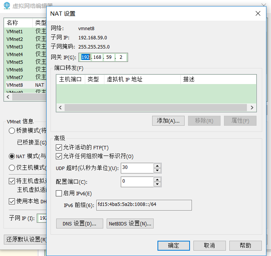The image size is (271, 256).
Task: Click second octet 168 of gateway IP
Action: point(97,57)
